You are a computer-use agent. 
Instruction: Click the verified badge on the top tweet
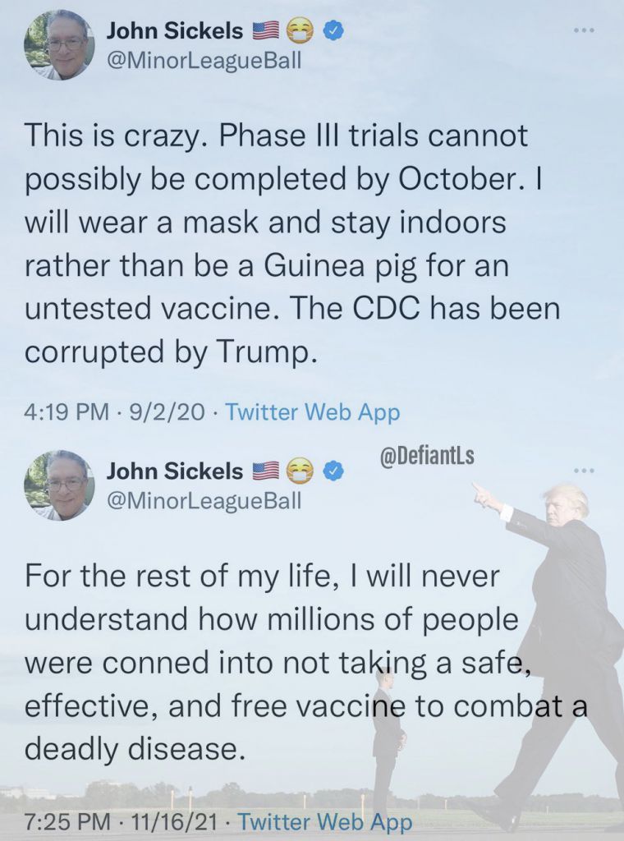pos(333,32)
